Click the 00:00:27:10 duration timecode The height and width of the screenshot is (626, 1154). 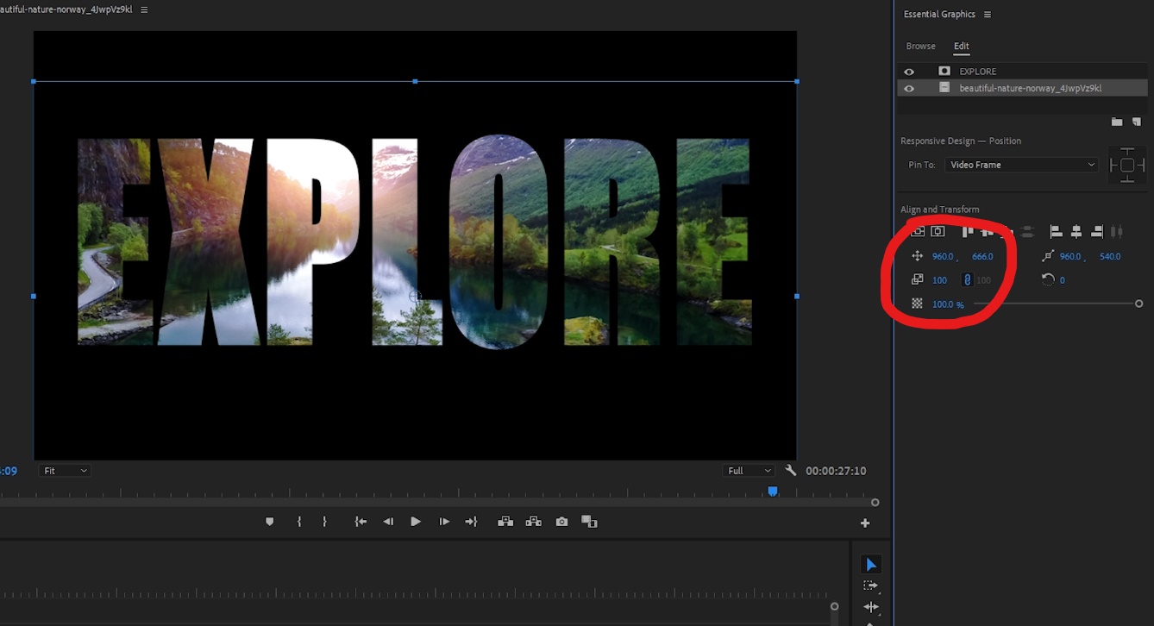pyautogui.click(x=836, y=471)
